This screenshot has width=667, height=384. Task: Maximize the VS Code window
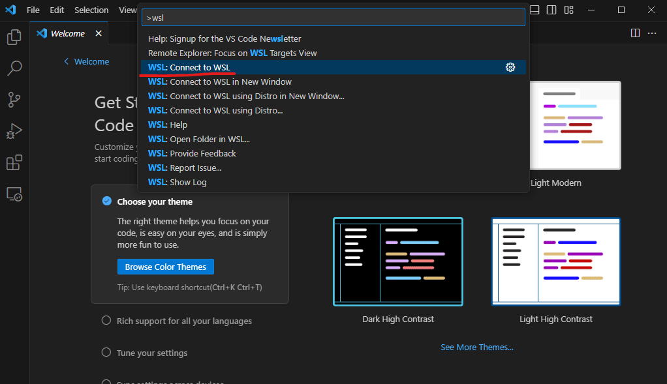pos(621,10)
